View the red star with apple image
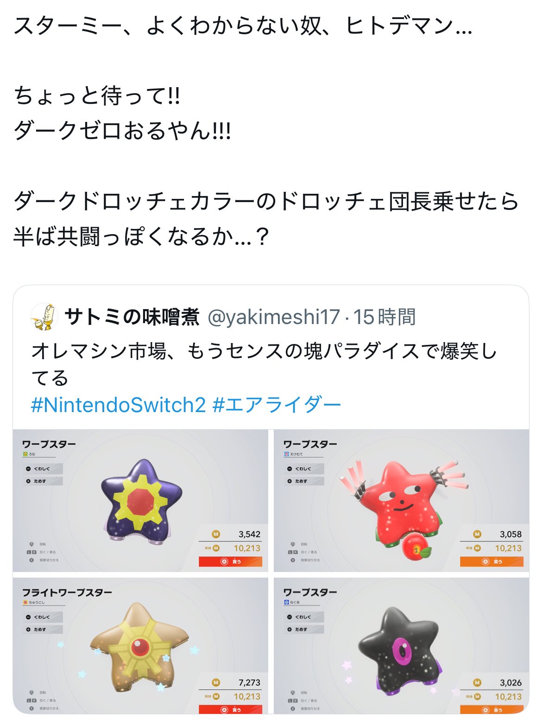 click(401, 501)
